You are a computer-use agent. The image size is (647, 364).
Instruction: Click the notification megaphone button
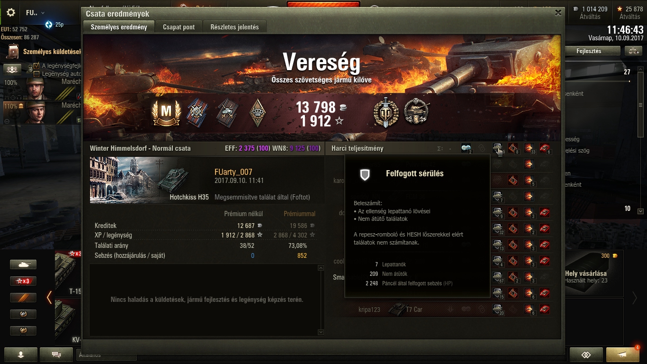pyautogui.click(x=623, y=355)
